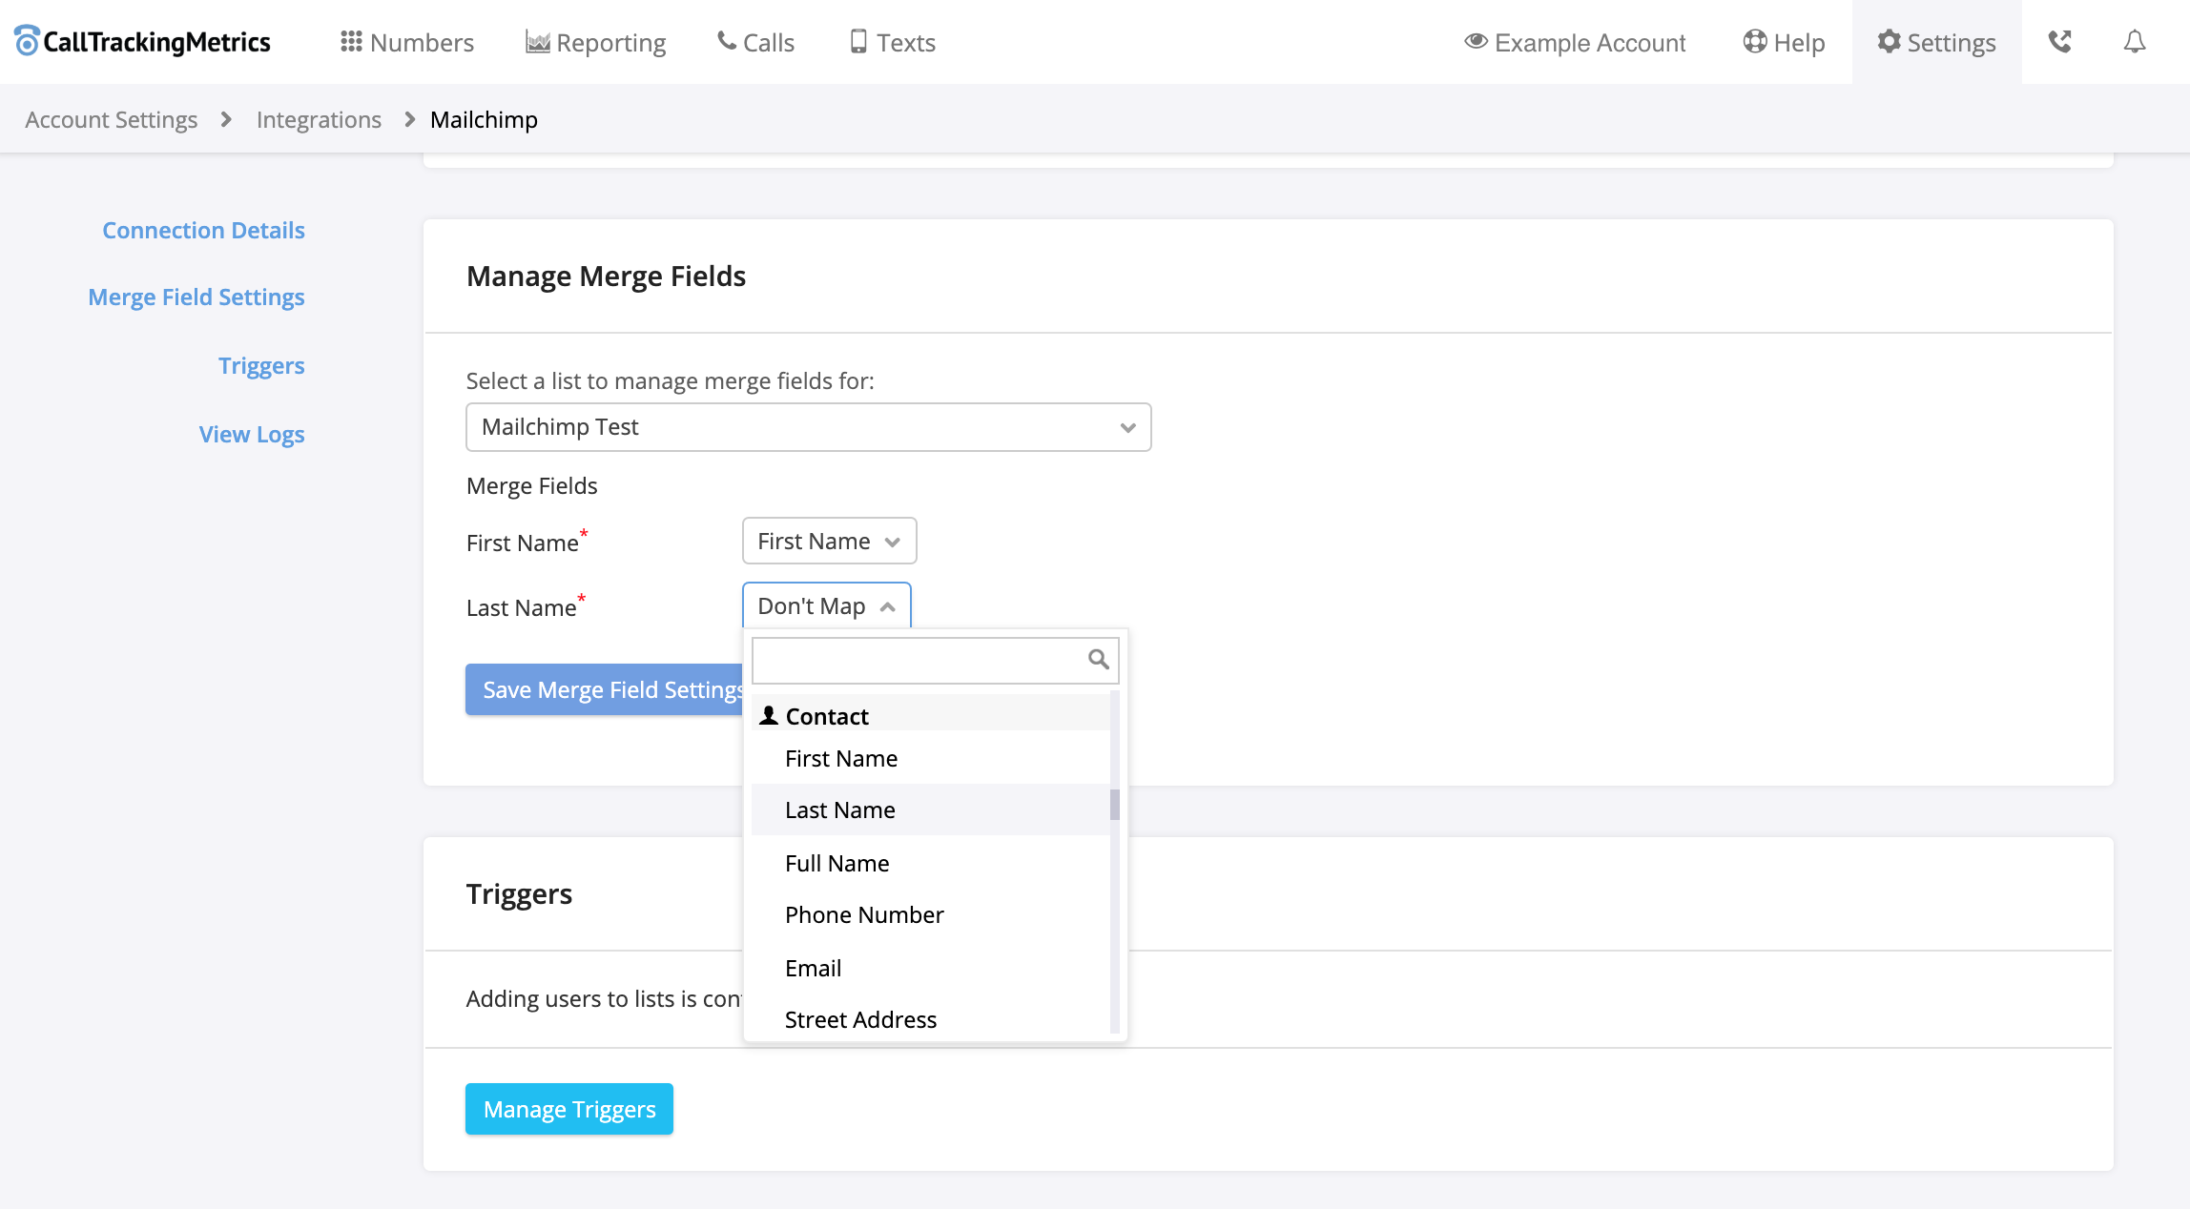
Task: Jump to Merge Field Settings section
Action: click(196, 297)
